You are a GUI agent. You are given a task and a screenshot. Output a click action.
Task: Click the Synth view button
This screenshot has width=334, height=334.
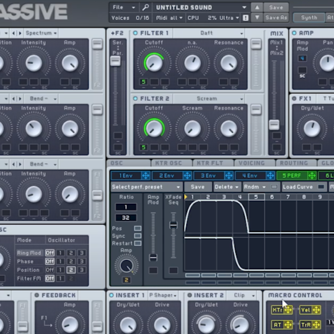[x=309, y=18]
